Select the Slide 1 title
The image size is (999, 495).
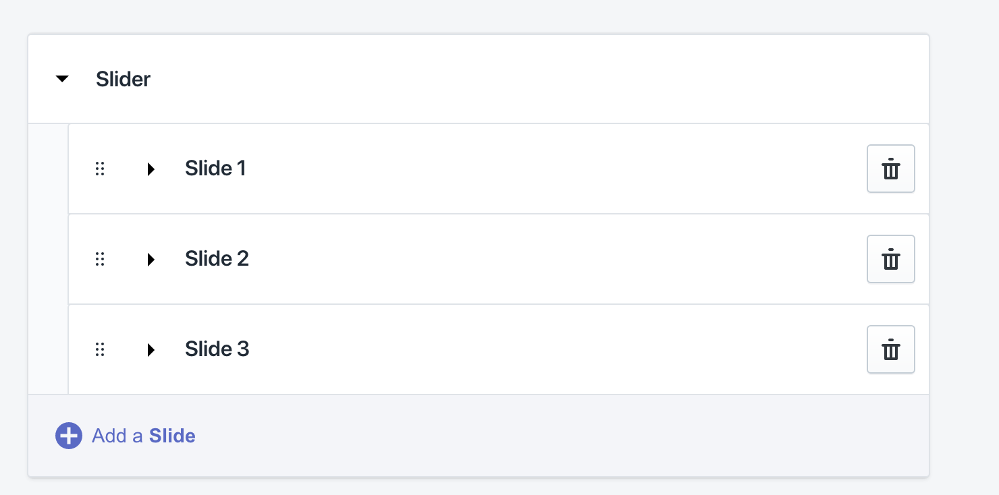point(215,168)
